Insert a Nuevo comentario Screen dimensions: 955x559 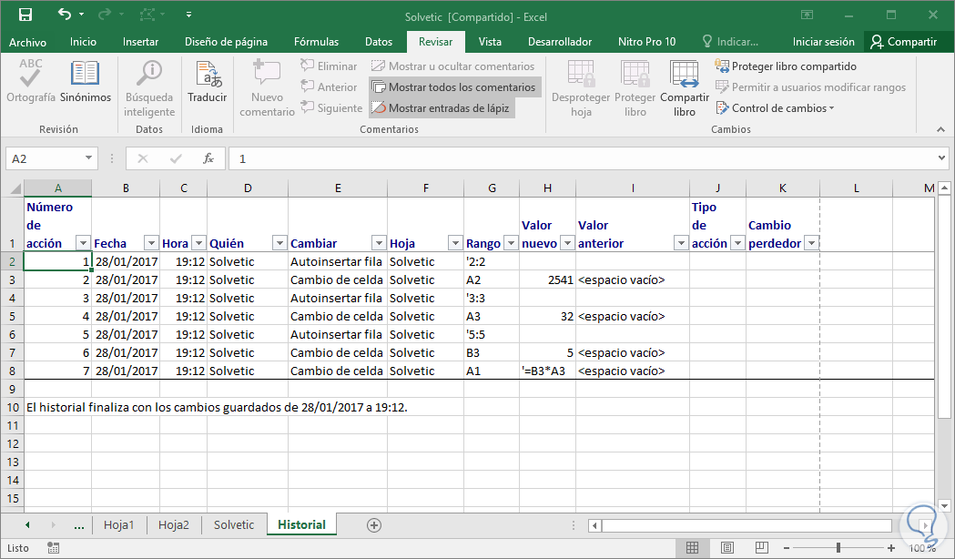coord(267,88)
